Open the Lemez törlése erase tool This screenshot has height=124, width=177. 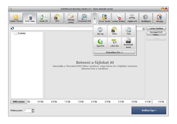[x=118, y=18]
